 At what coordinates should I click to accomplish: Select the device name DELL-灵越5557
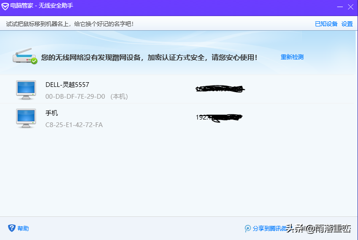point(67,85)
